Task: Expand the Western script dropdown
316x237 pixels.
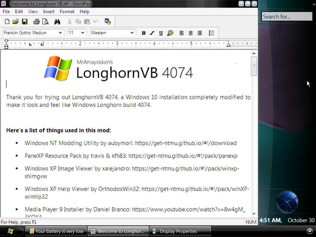Action: click(132, 33)
